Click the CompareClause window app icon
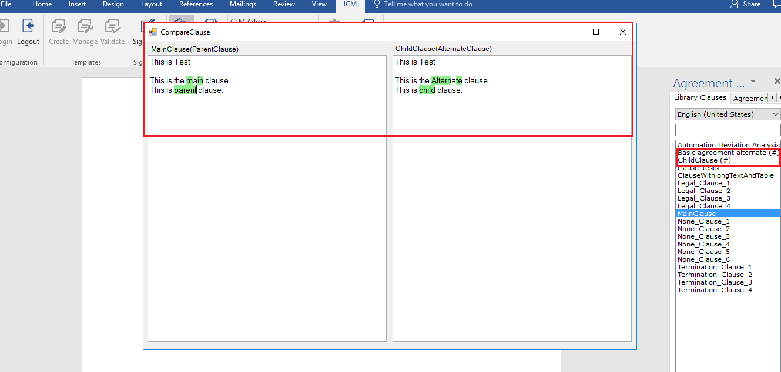The height and width of the screenshot is (372, 781). (x=153, y=32)
